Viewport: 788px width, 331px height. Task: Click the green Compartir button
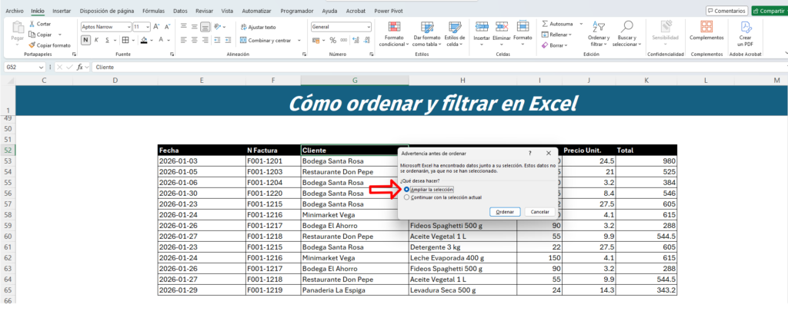pos(770,11)
